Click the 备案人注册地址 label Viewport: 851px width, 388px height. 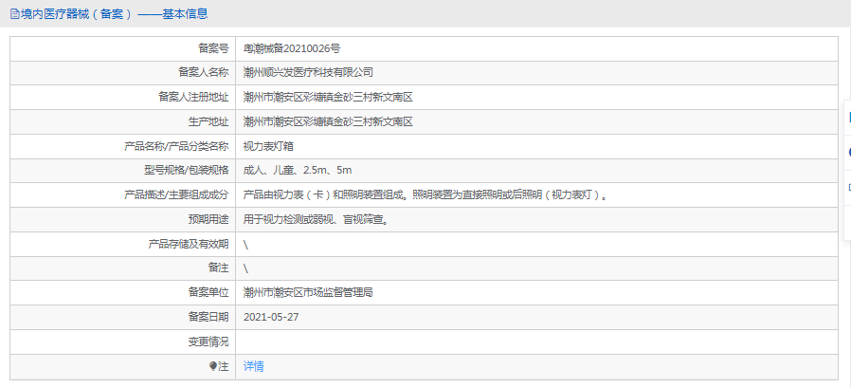click(x=193, y=98)
